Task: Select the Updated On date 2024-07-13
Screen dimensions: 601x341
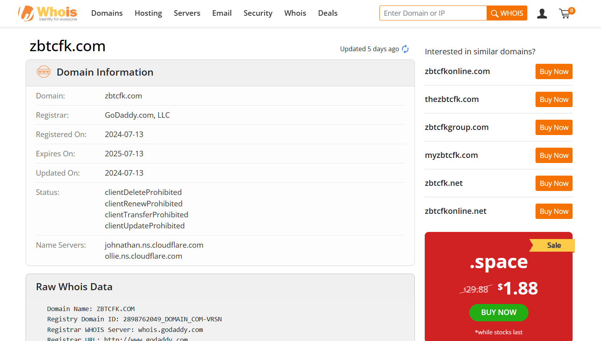Action: pos(124,173)
